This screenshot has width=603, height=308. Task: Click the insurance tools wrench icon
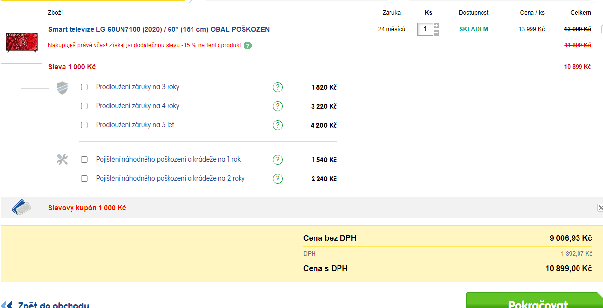click(x=62, y=159)
